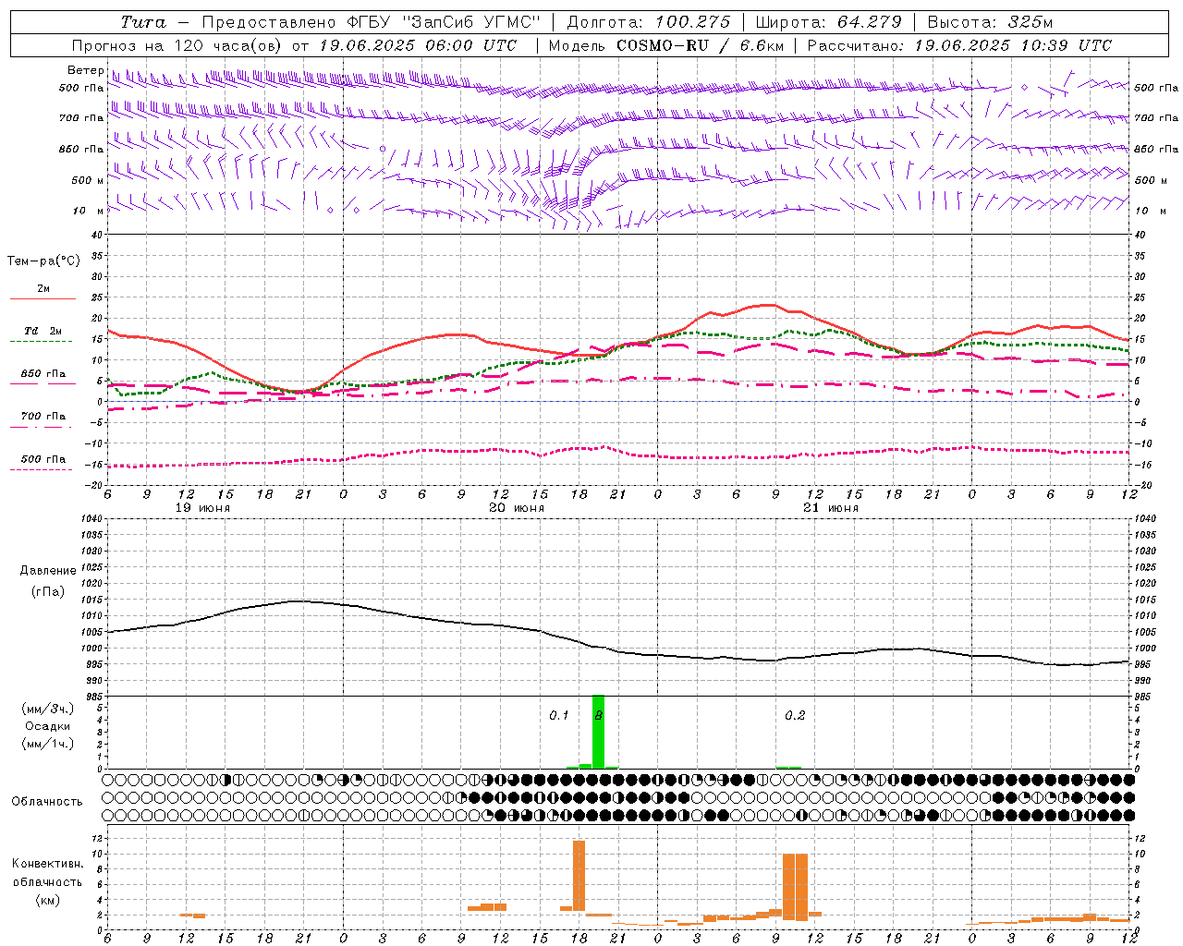
Task: Click the Tura station name in header
Action: [143, 22]
